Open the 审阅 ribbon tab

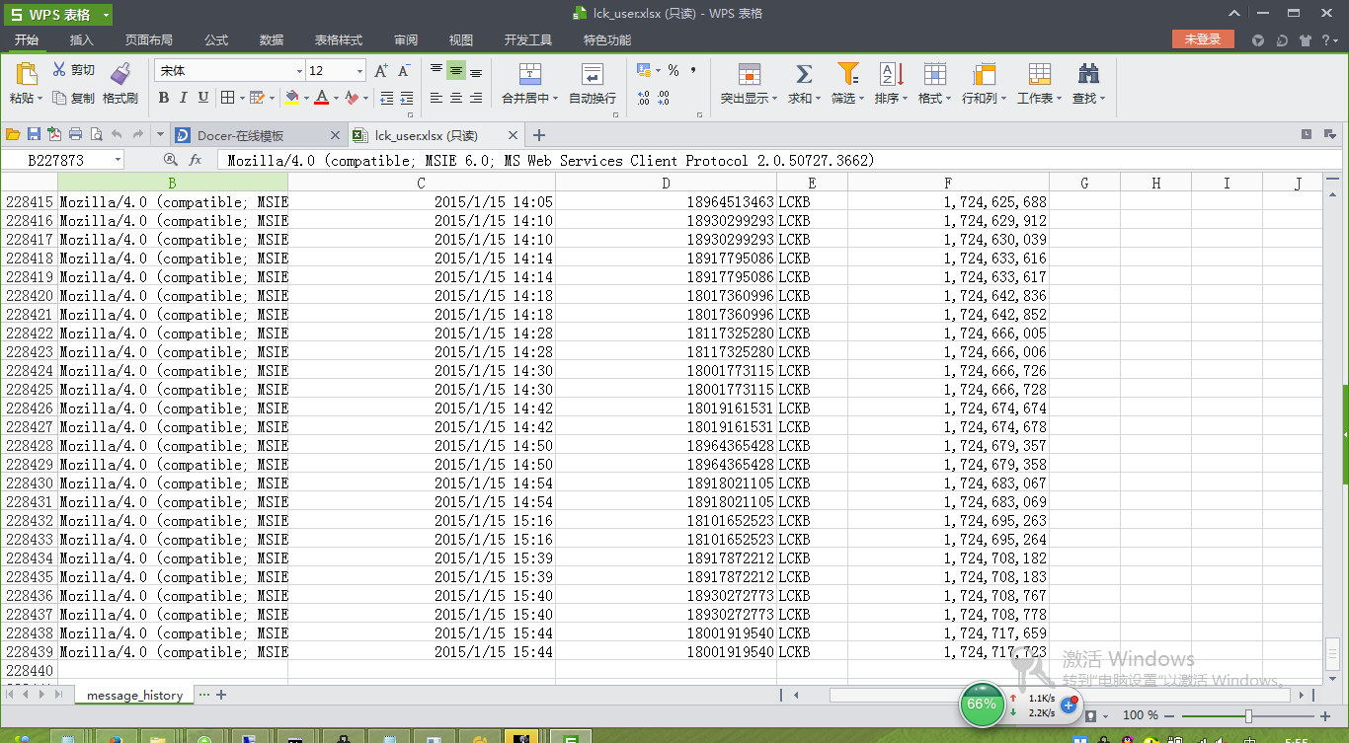click(x=406, y=39)
